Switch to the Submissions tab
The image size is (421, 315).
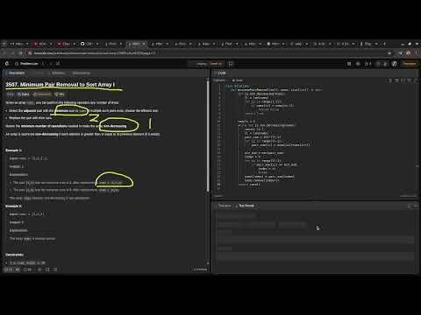point(80,73)
